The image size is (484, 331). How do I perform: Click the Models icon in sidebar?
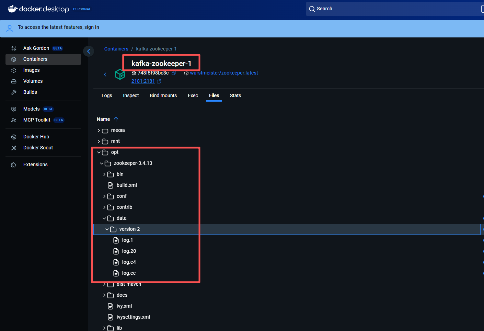[x=14, y=109]
